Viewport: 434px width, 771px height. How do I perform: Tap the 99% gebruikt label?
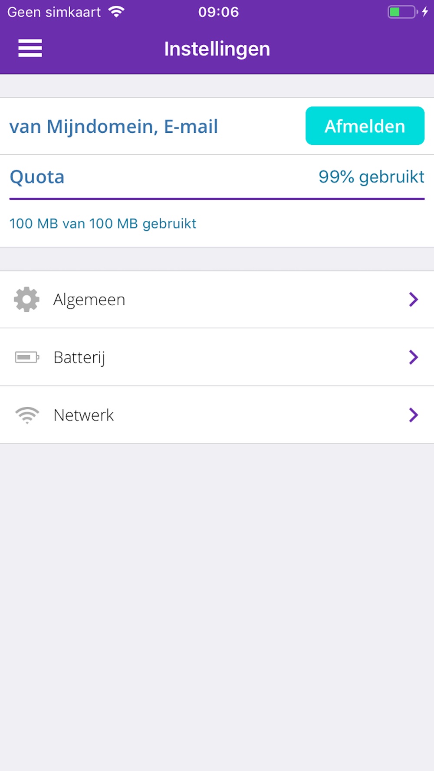(372, 177)
